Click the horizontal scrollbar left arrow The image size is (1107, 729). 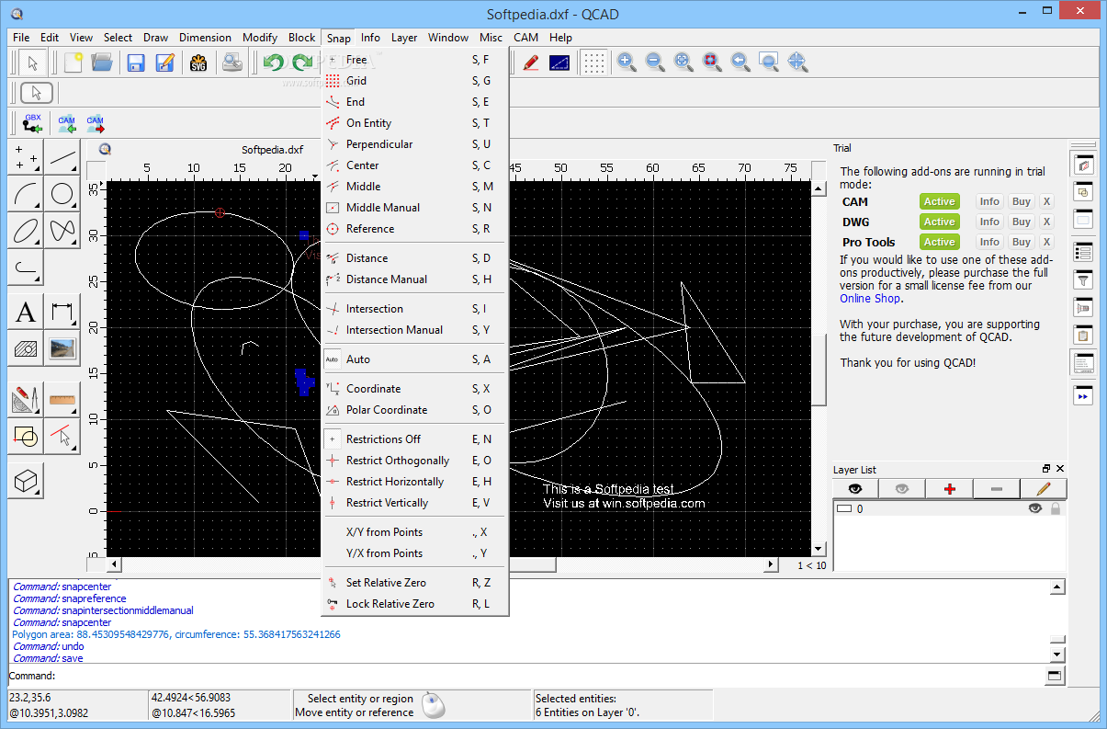tap(115, 564)
